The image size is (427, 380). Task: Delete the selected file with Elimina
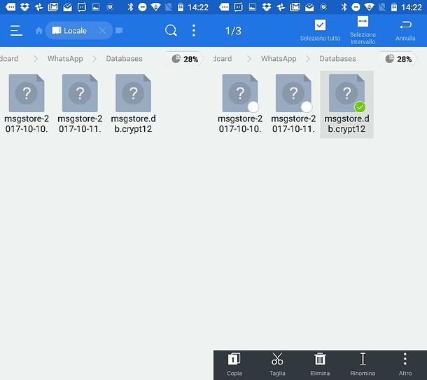click(320, 364)
